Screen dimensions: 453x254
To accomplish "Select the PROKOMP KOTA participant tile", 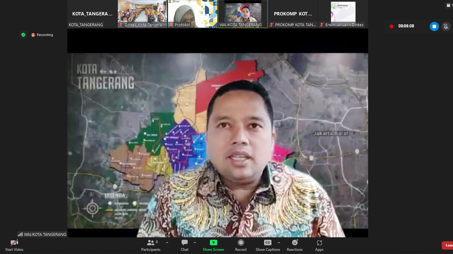I will (293, 14).
